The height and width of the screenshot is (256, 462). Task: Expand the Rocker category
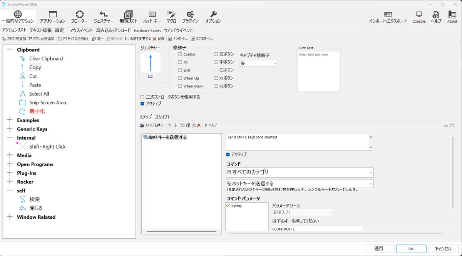point(10,182)
